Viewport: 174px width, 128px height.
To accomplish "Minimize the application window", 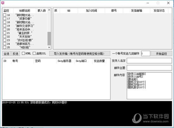I will click(148, 3).
